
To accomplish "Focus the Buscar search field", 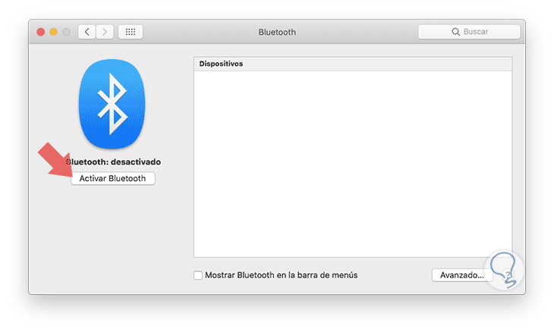I will click(x=469, y=32).
